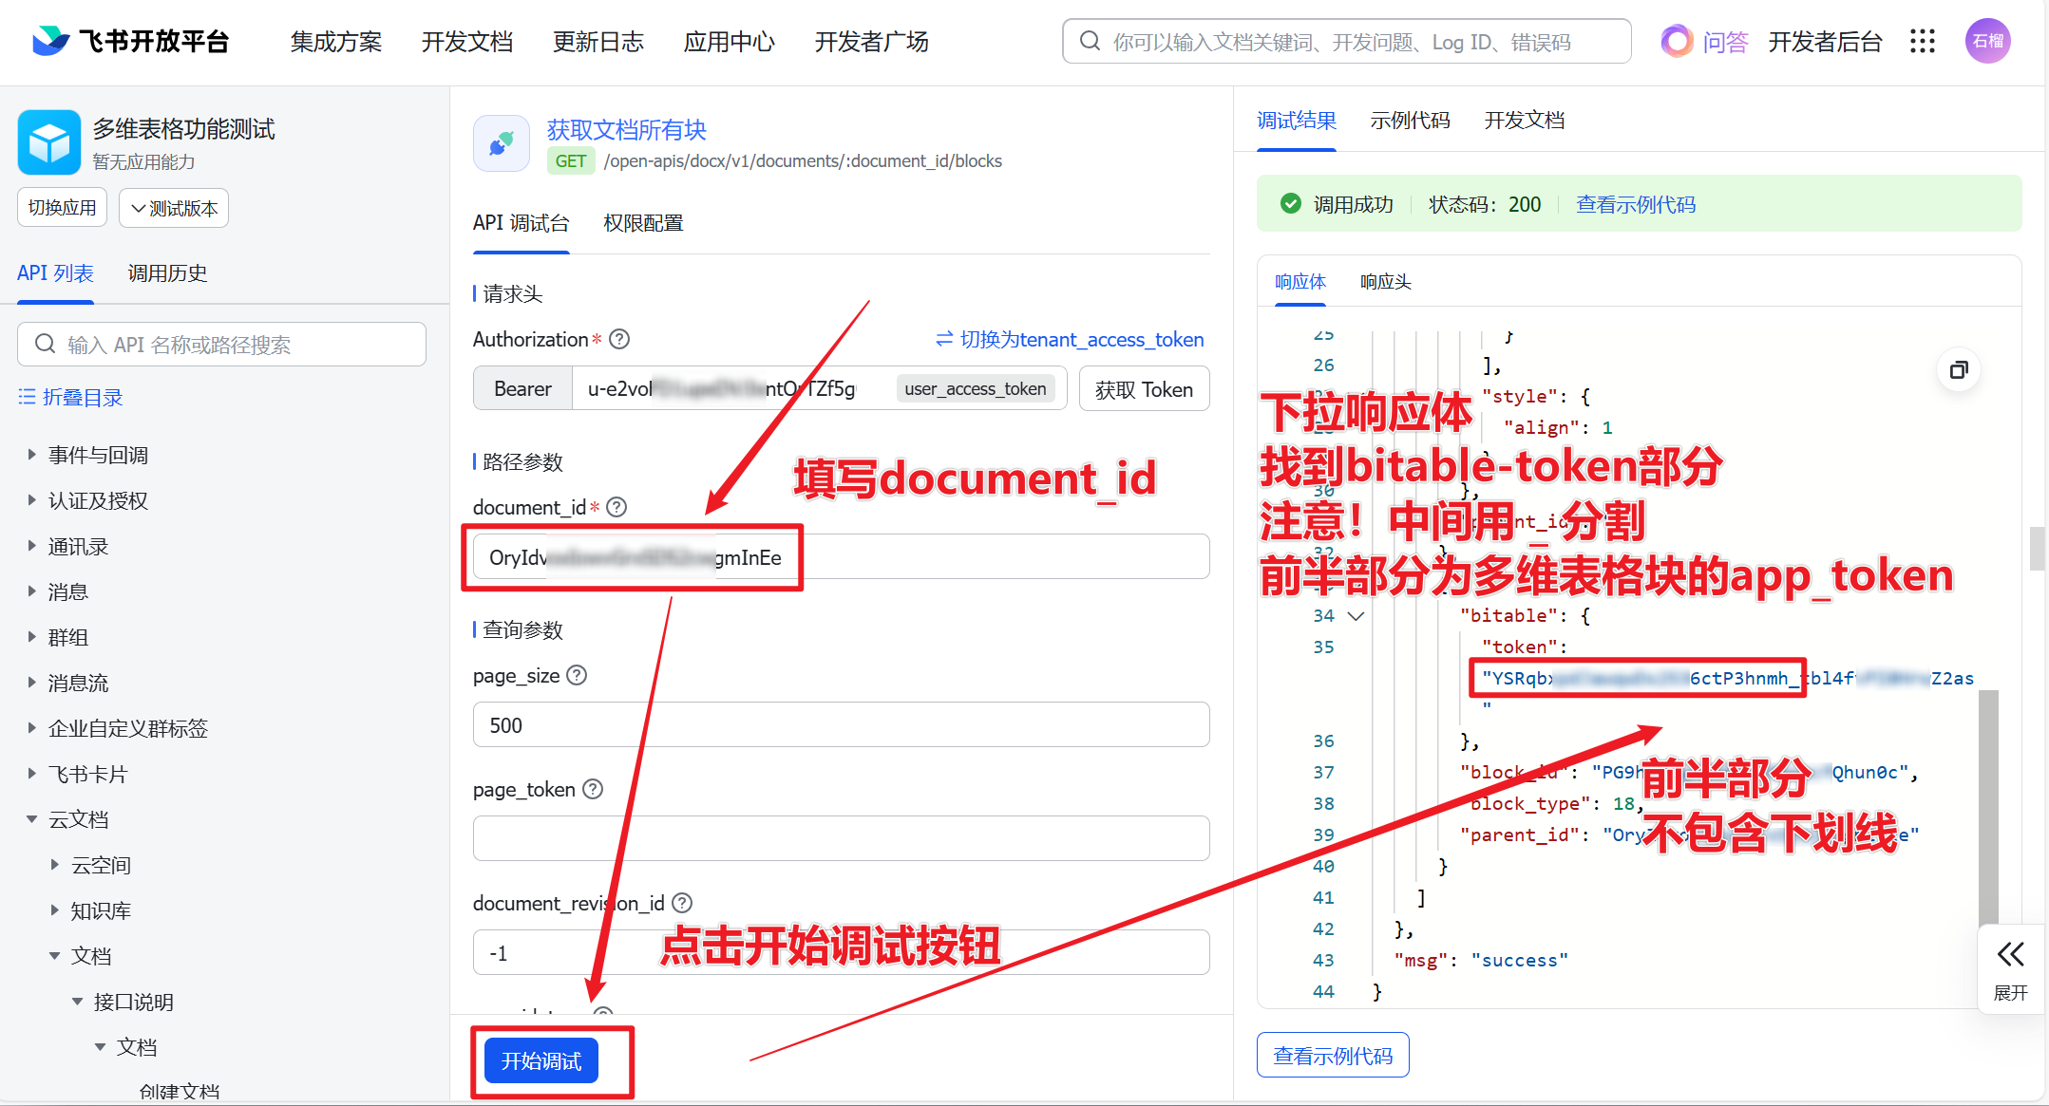Expand the 事件与回调 tree node

[x=32, y=455]
